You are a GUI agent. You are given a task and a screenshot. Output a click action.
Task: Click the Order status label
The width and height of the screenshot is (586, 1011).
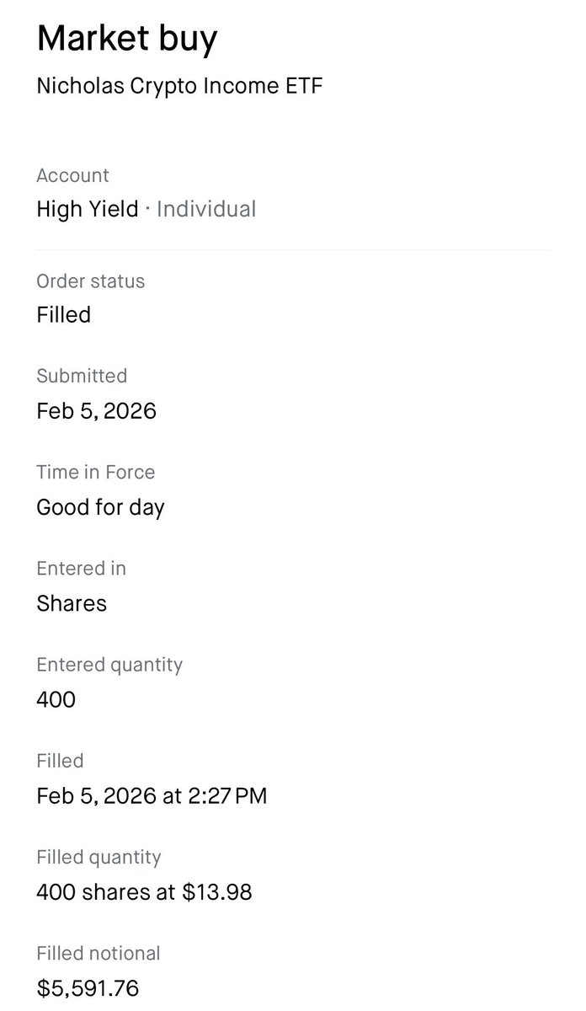coord(90,281)
